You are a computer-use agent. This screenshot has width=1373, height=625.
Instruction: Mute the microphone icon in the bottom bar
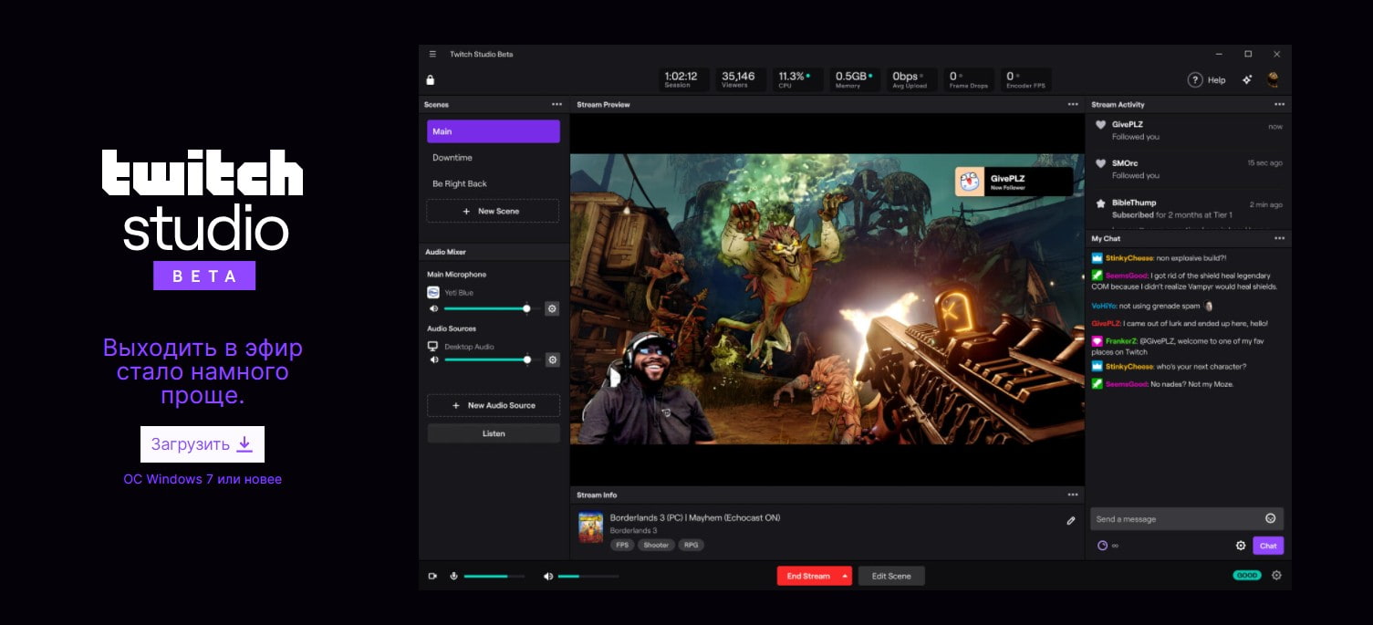(x=453, y=576)
